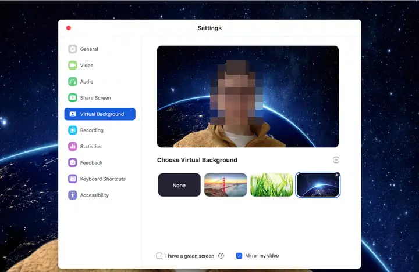
Task: Click the Audio headphones icon
Action: pos(72,82)
